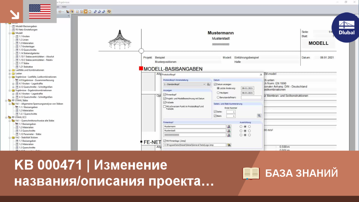Viewport: 359px width, 202px height.
Task: Open the Standardkopf preset dropdown
Action: (184, 84)
